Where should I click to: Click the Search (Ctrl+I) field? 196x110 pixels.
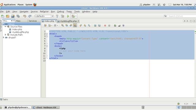coord(180,16)
